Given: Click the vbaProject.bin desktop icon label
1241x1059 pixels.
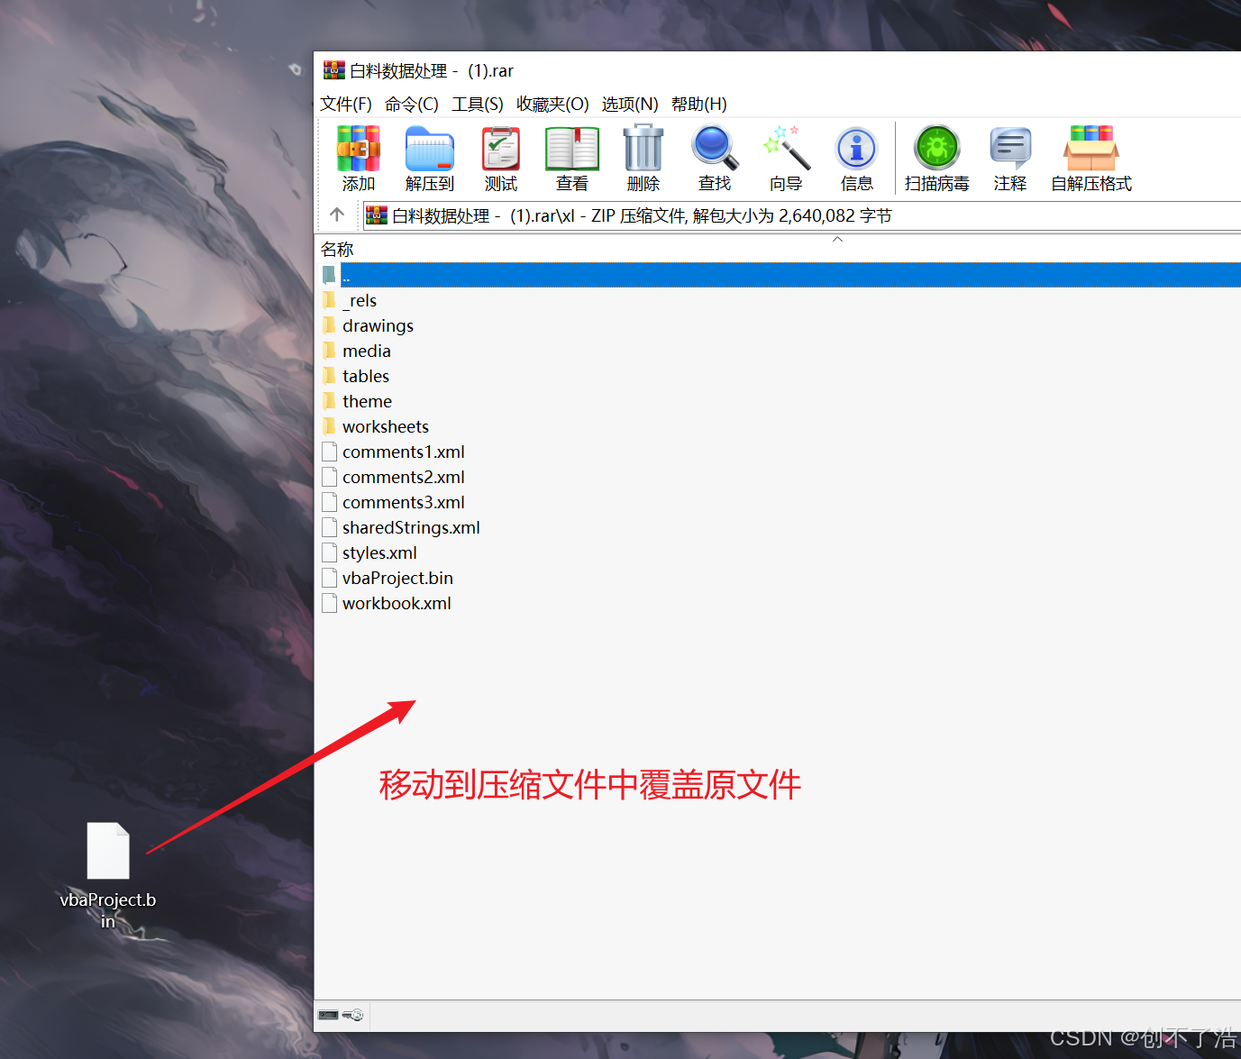Looking at the screenshot, I should click(x=108, y=910).
